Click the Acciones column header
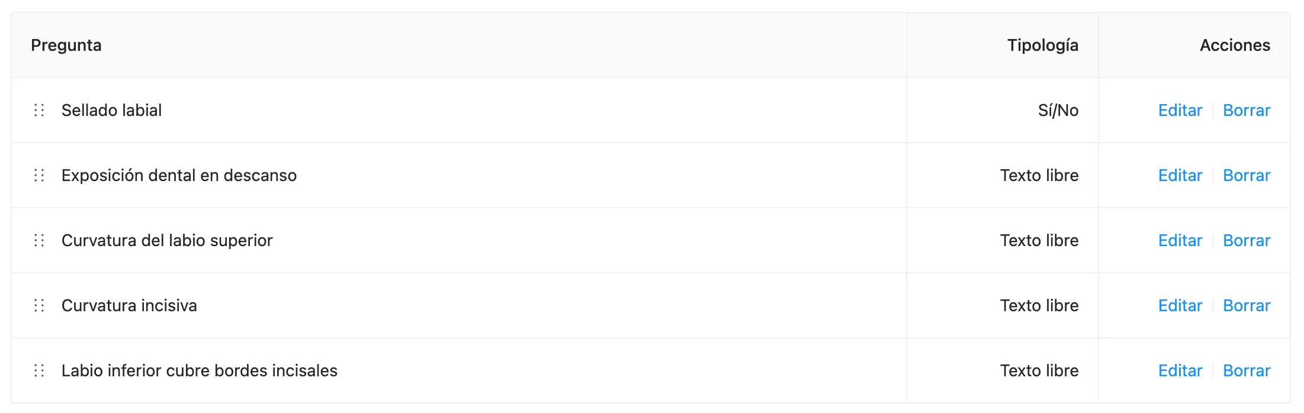Viewport: 1304px width, 413px height. [1235, 46]
